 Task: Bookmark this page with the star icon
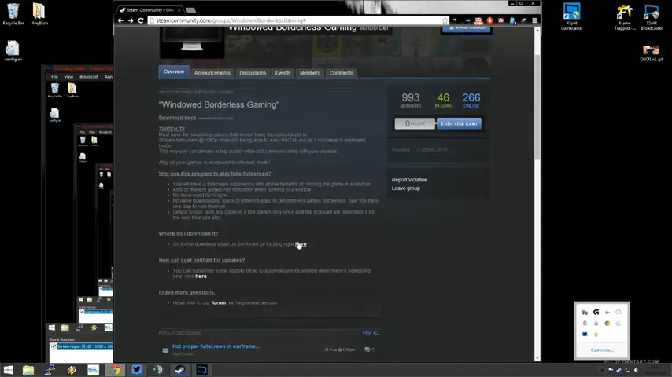point(445,20)
